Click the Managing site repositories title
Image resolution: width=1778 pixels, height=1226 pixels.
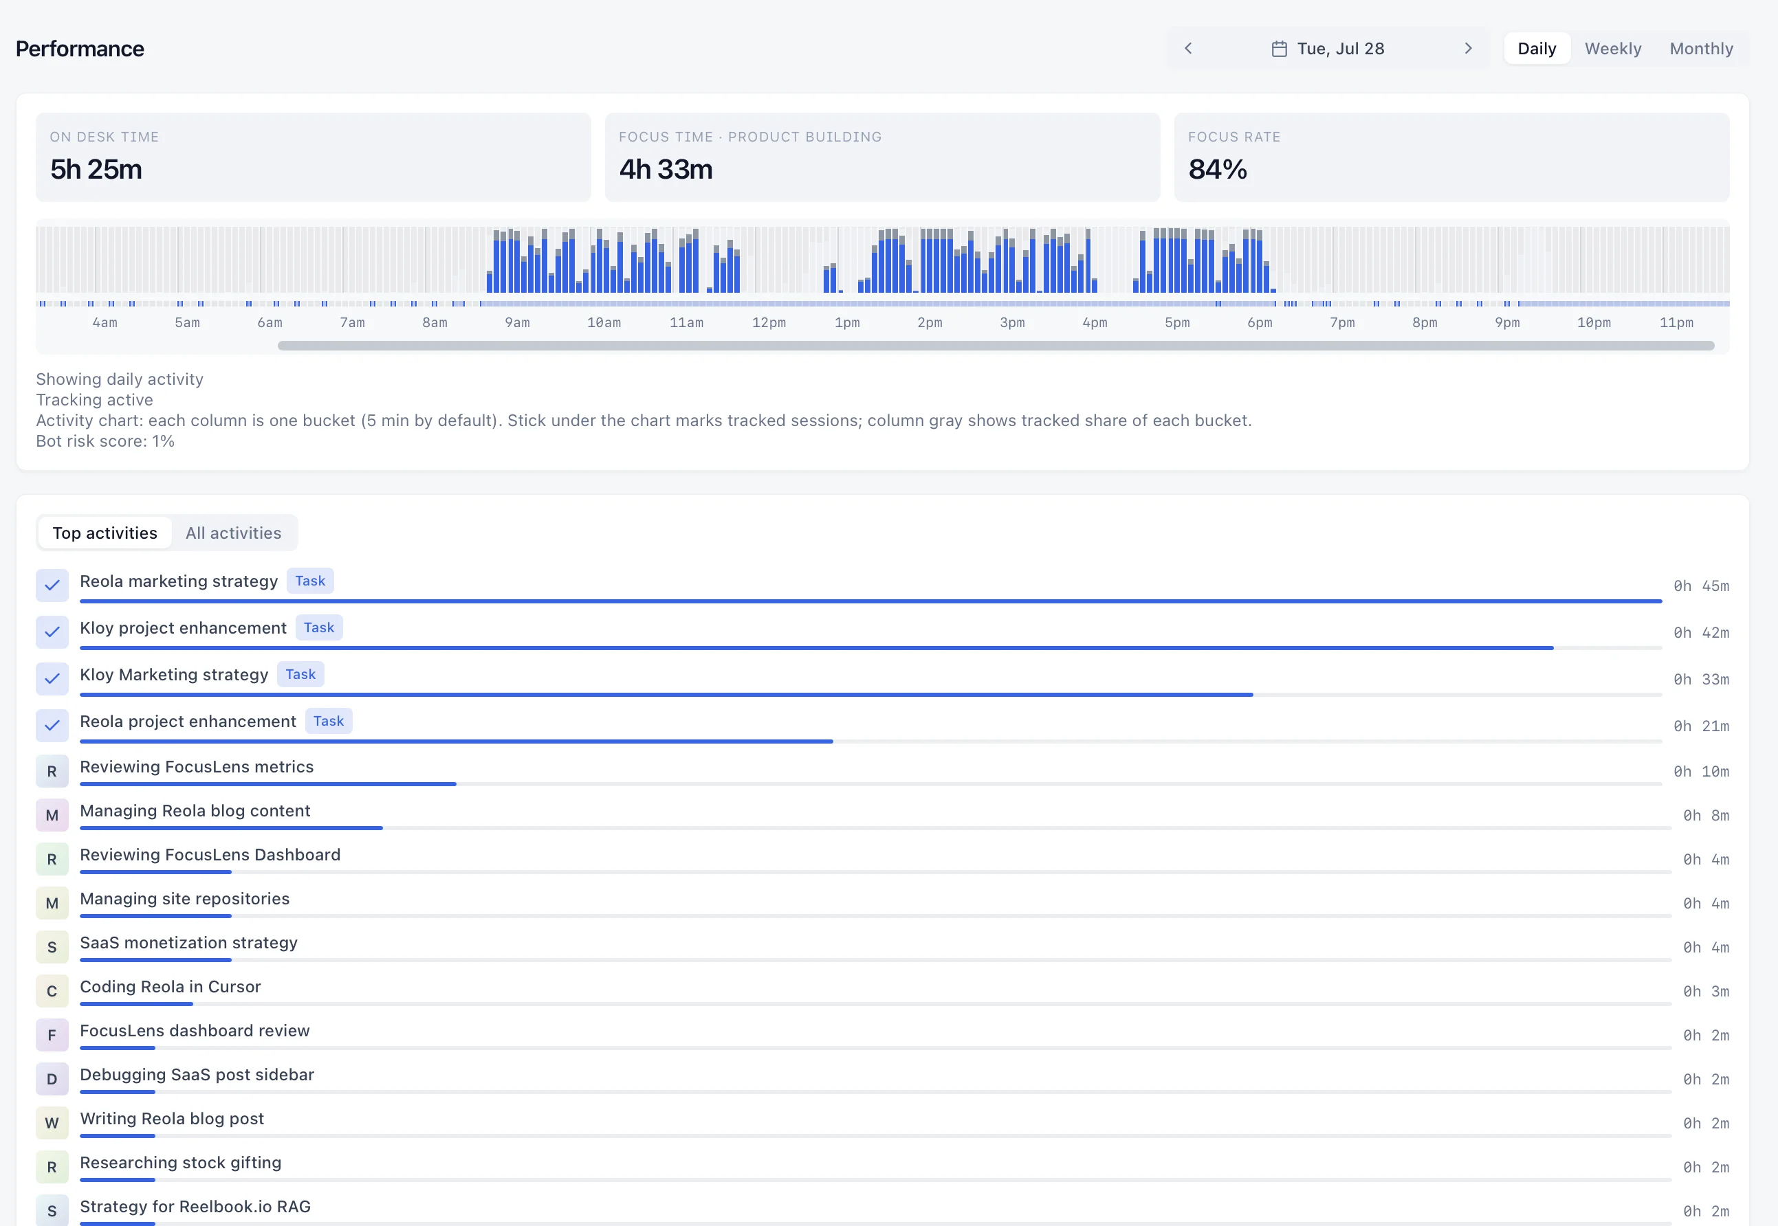184,899
